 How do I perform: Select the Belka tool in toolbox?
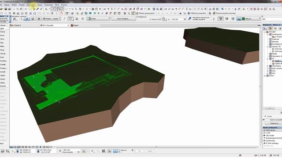click(x=2, y=47)
